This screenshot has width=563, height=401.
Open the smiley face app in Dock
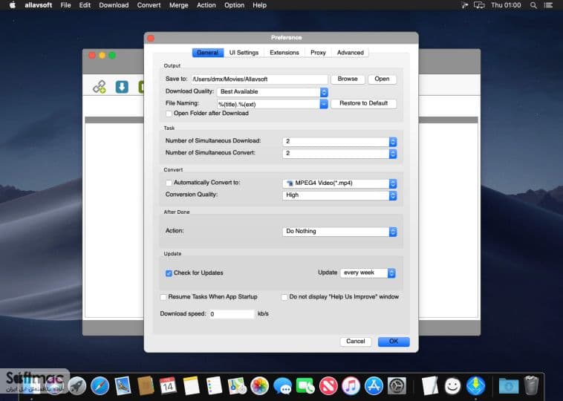tap(453, 386)
